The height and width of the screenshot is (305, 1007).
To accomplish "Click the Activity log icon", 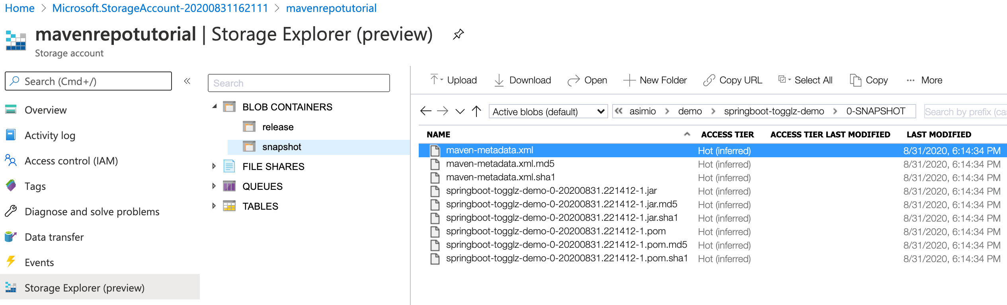I will [x=11, y=135].
